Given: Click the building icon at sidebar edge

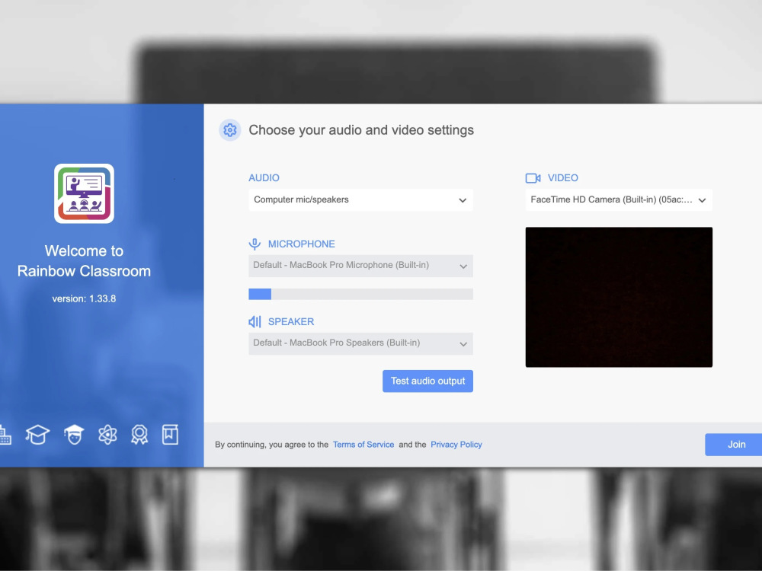Looking at the screenshot, I should 5,435.
